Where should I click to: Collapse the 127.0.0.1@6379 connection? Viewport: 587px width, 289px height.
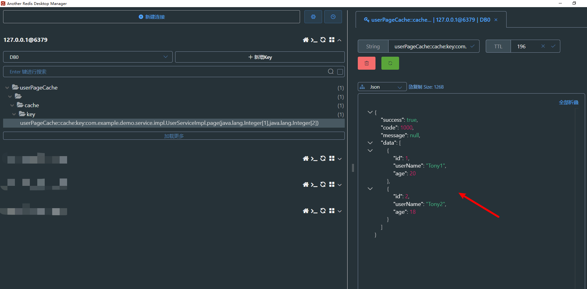(339, 40)
